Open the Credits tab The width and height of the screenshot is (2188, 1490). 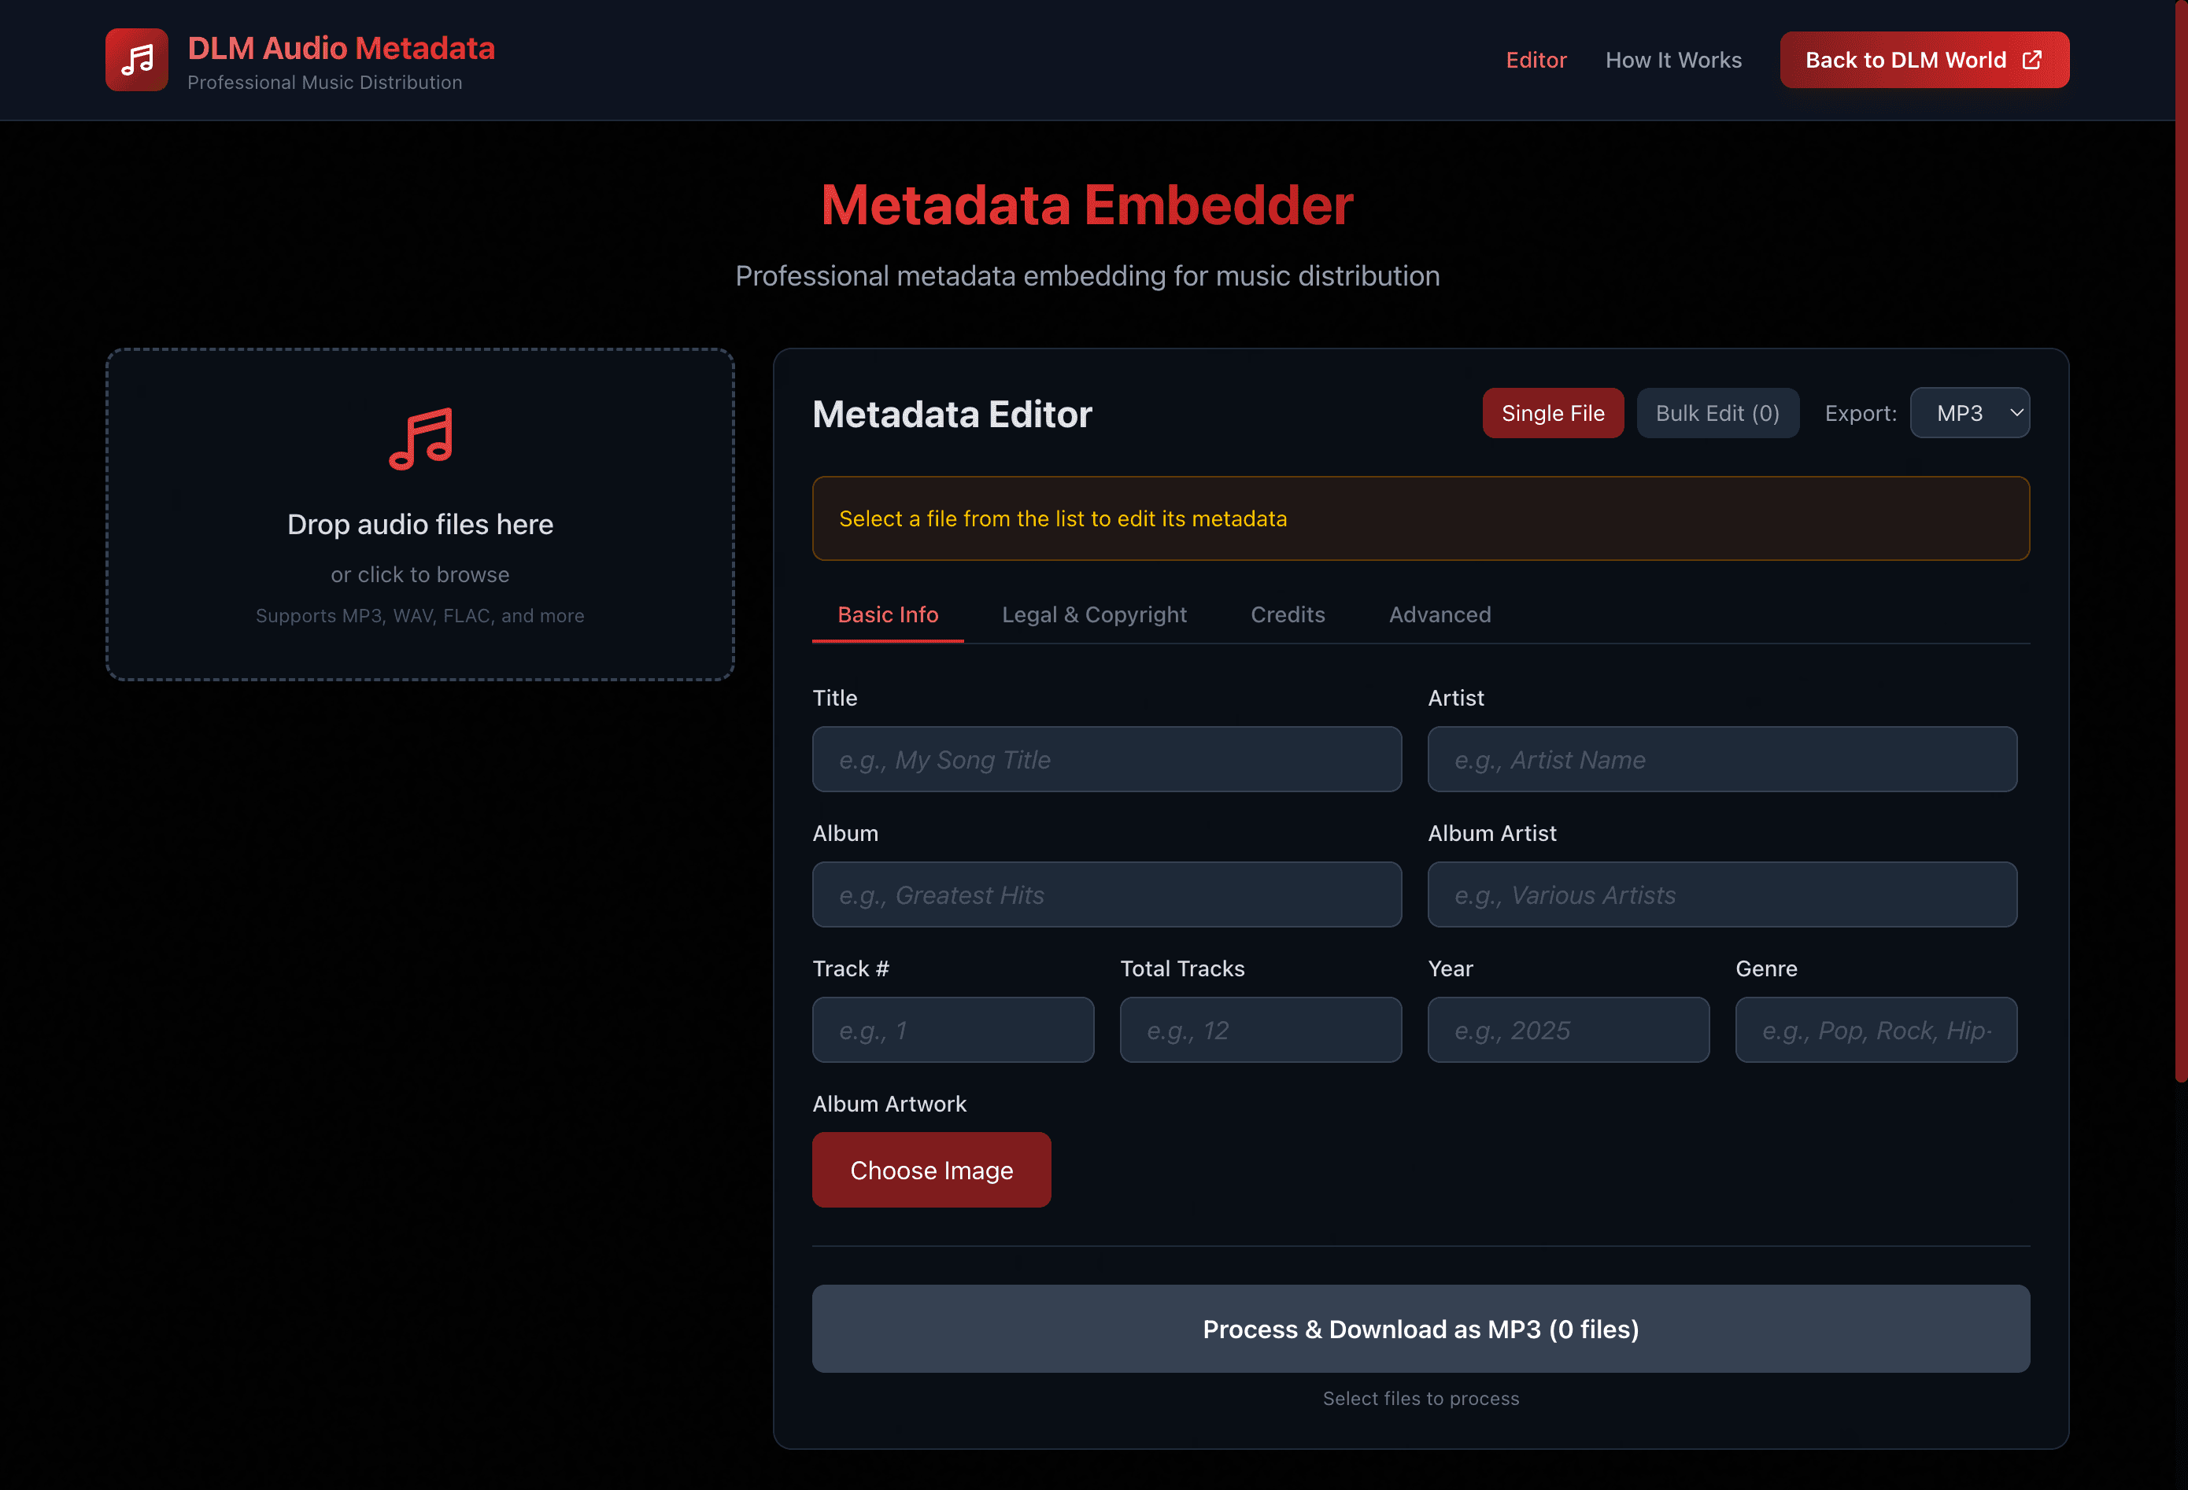point(1287,614)
